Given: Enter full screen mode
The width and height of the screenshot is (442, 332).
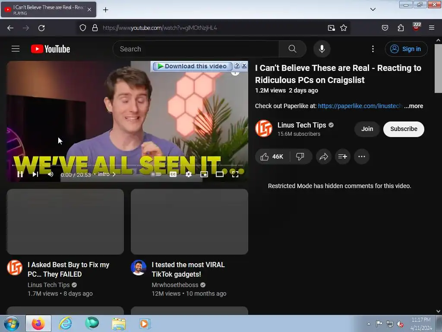Looking at the screenshot, I should pyautogui.click(x=235, y=174).
